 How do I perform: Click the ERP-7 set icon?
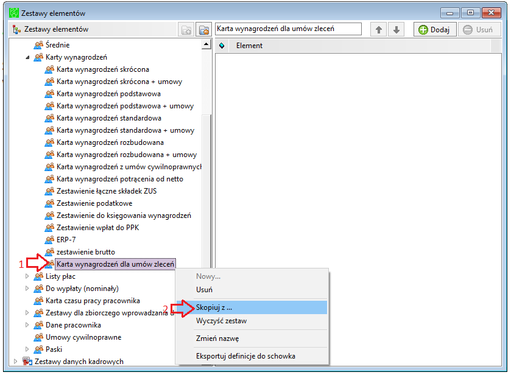(x=49, y=240)
